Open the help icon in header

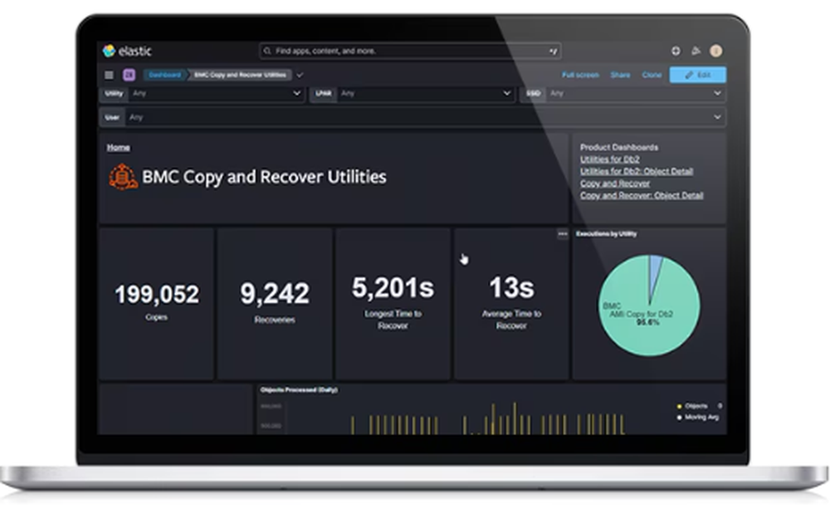coord(676,51)
